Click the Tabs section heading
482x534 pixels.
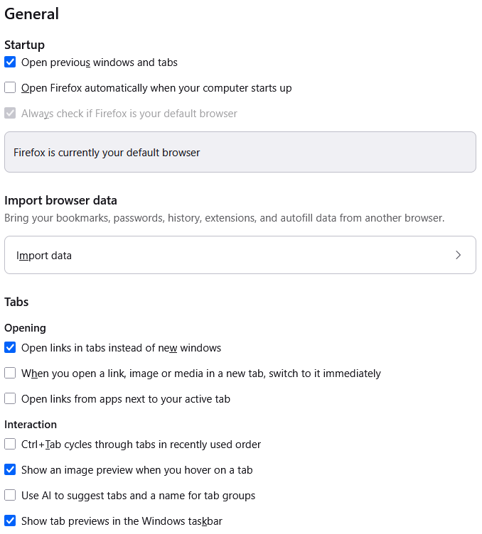[16, 302]
